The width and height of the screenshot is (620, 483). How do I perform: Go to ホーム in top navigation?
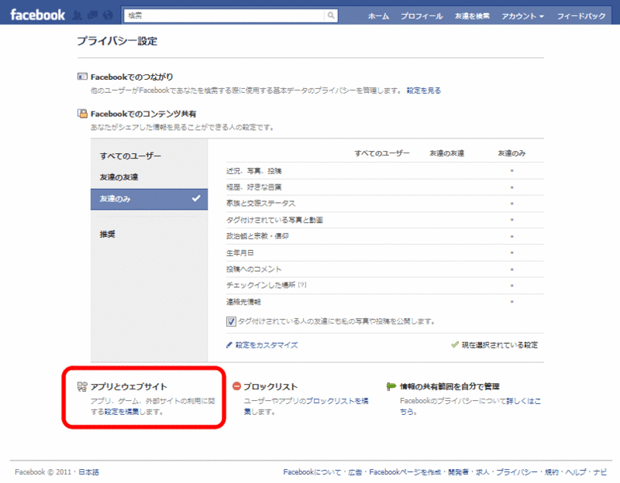click(x=378, y=16)
